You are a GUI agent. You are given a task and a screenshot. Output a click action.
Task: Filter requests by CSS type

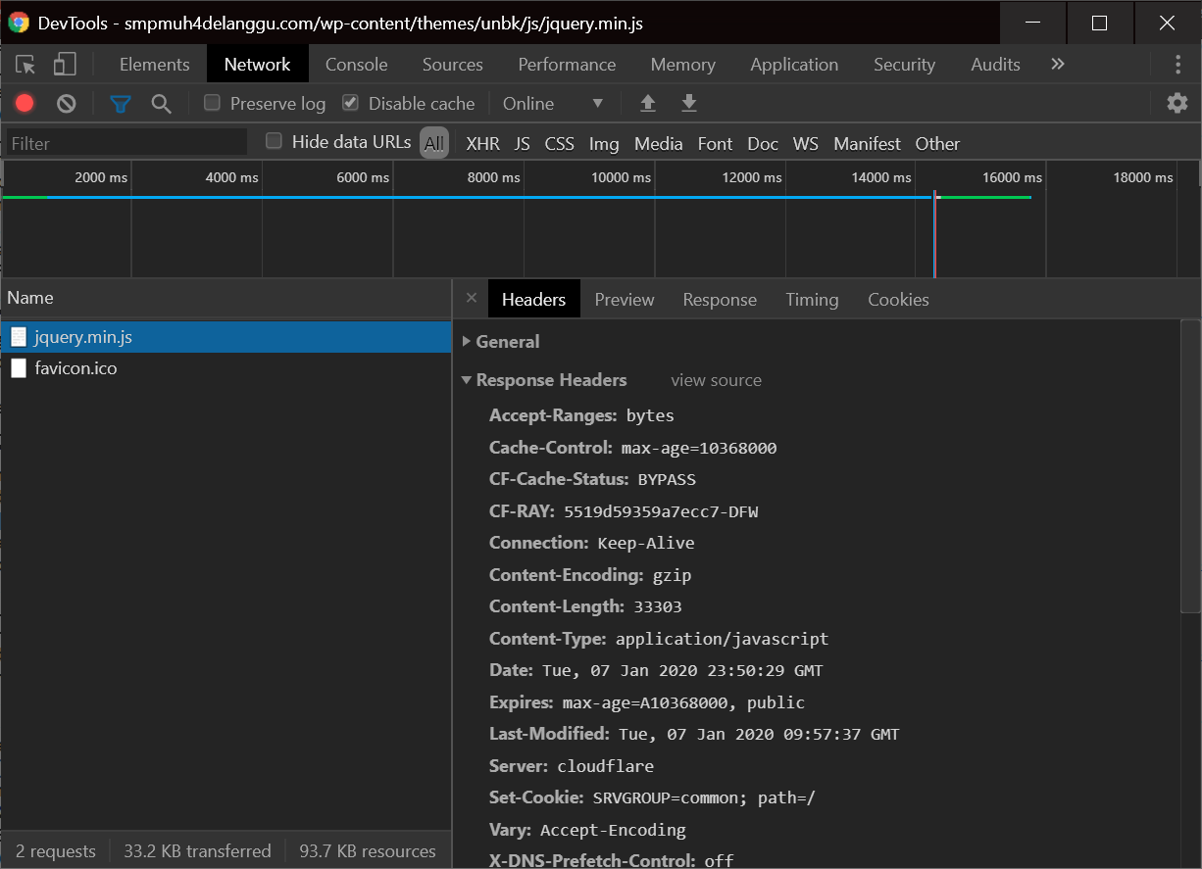[560, 144]
